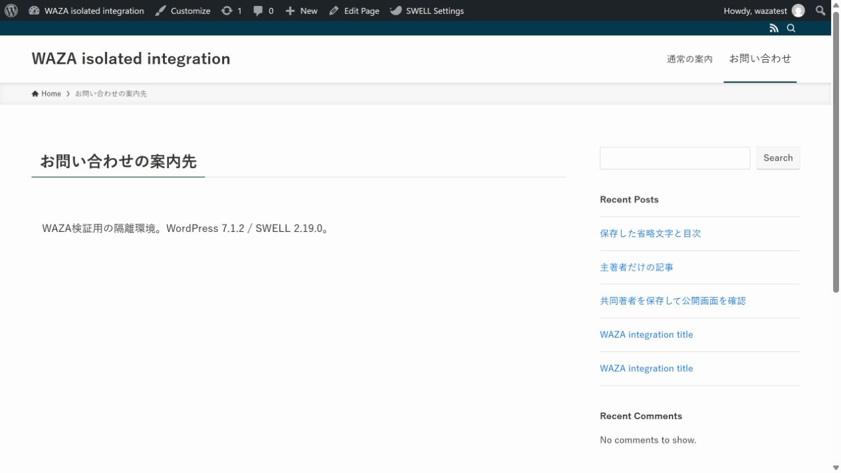Open the WordPress logo menu
Viewport: 841px width, 473px height.
click(x=11, y=11)
